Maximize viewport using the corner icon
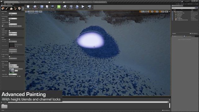This screenshot has width=199, height=112. pyautogui.click(x=169, y=12)
